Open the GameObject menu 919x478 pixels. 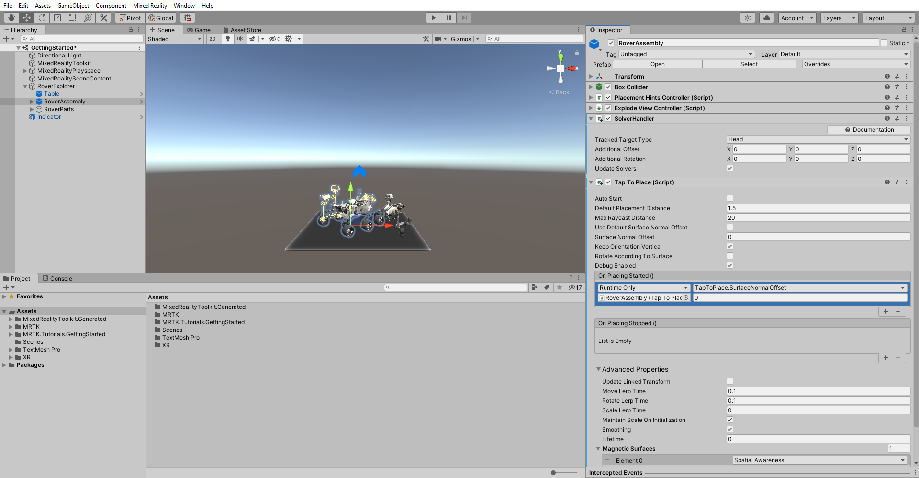(73, 5)
